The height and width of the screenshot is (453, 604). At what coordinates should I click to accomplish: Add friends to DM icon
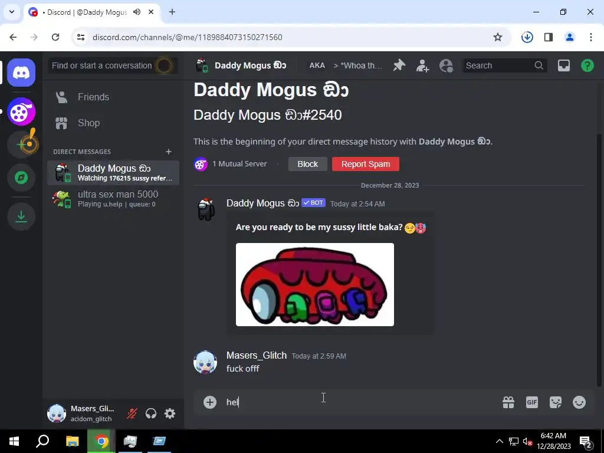[x=422, y=65]
